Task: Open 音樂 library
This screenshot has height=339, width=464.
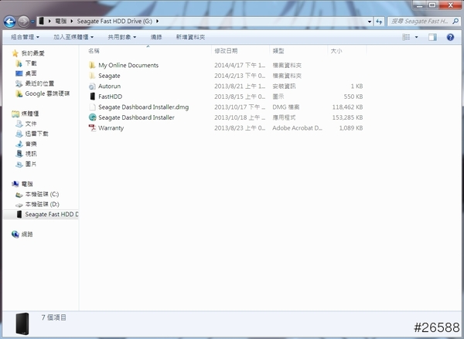Action: click(31, 144)
